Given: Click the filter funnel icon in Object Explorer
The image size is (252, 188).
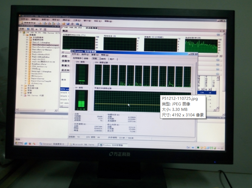Looking at the screenshot, I should pos(41,29).
